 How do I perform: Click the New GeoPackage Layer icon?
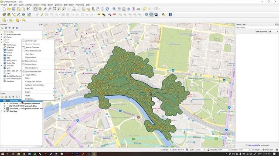(9, 15)
